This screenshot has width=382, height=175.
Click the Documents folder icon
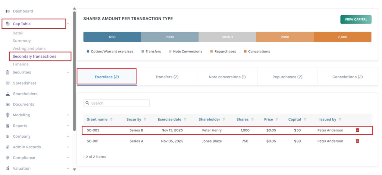point(7,104)
